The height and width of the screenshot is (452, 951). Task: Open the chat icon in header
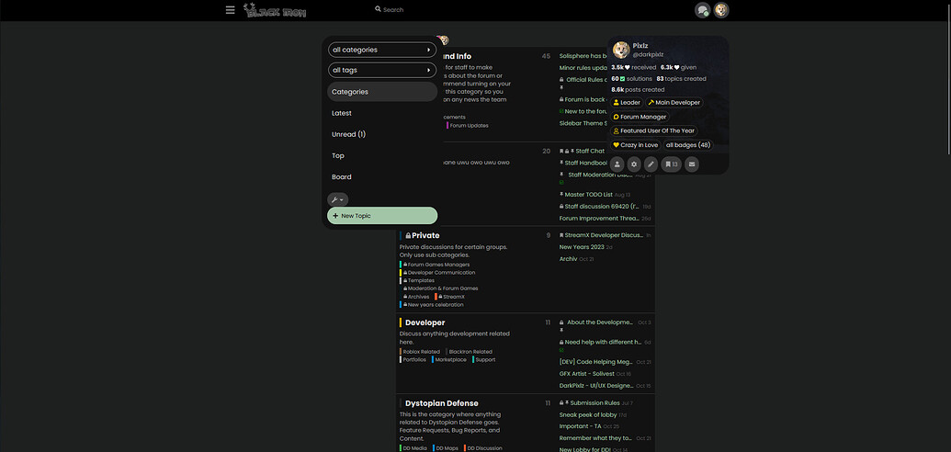pyautogui.click(x=703, y=10)
